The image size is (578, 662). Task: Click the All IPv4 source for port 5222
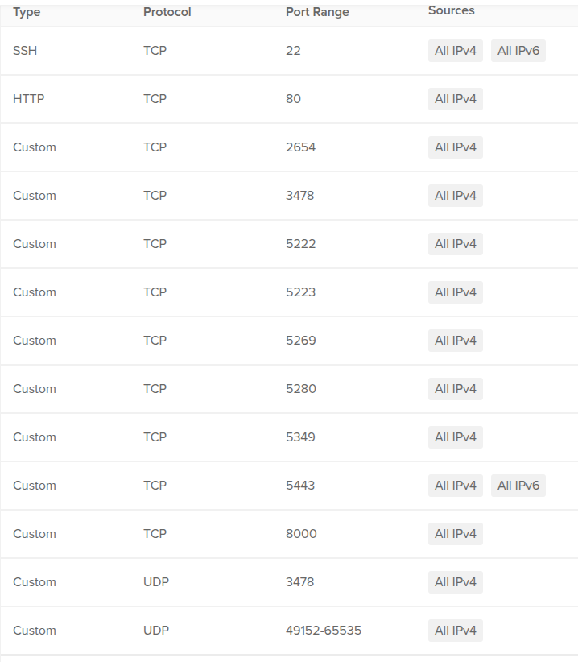(x=455, y=244)
